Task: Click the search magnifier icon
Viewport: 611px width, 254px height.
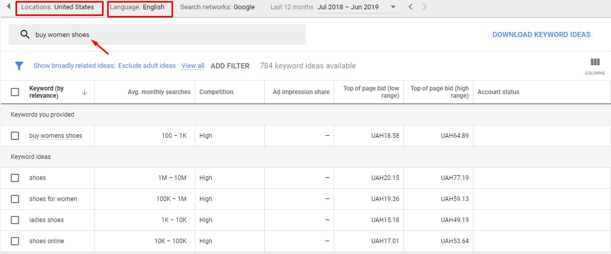Action: click(x=25, y=34)
